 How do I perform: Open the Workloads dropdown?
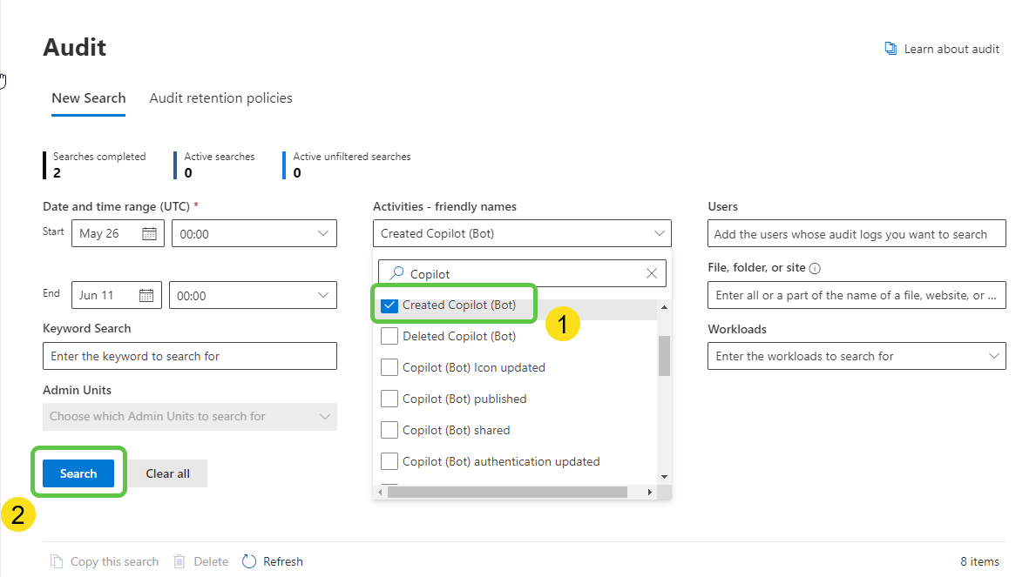pos(993,355)
